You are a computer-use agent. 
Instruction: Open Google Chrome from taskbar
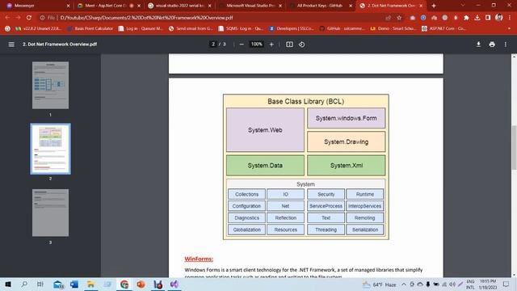click(x=124, y=284)
